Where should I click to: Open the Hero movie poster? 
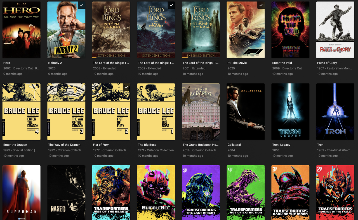tap(22, 30)
